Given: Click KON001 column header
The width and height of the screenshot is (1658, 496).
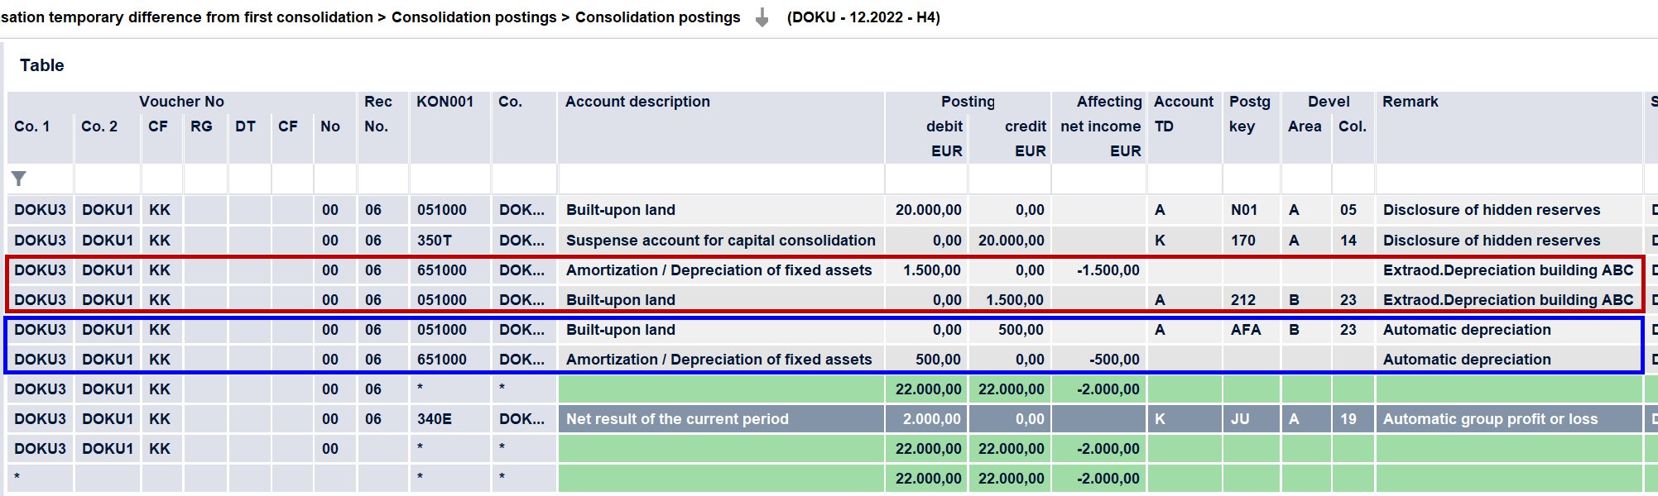Looking at the screenshot, I should click(x=445, y=102).
